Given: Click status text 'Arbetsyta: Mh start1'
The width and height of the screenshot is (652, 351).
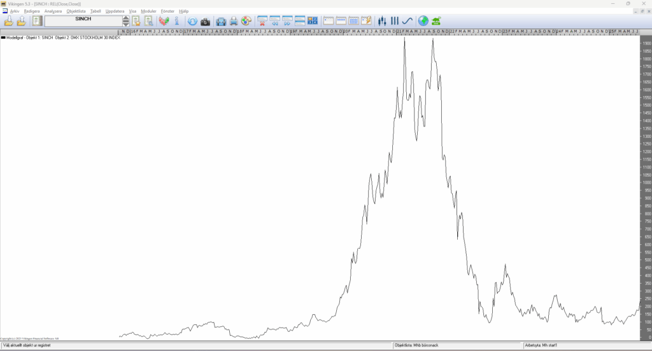Looking at the screenshot, I should 541,345.
